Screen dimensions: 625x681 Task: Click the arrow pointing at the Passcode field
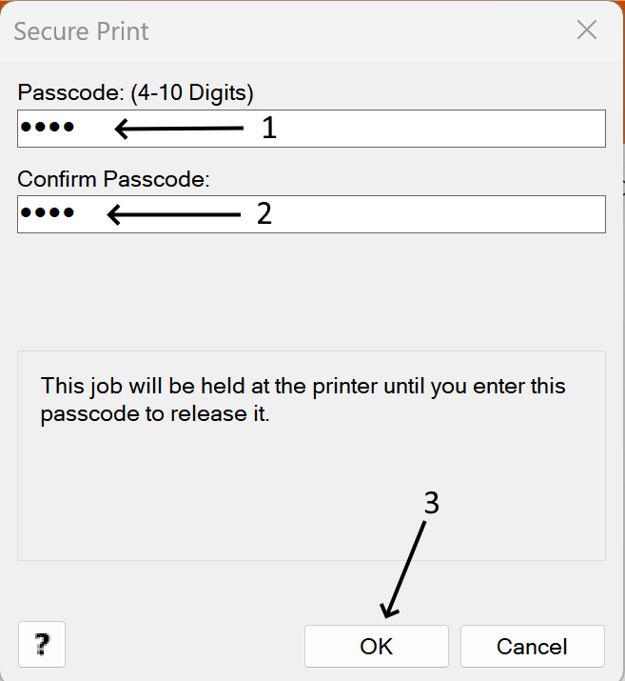(x=179, y=128)
